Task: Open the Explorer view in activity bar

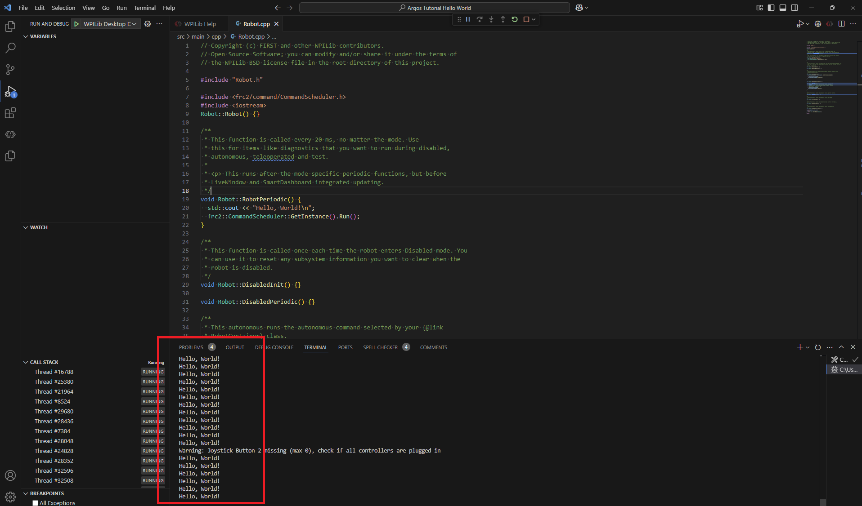Action: [x=10, y=27]
